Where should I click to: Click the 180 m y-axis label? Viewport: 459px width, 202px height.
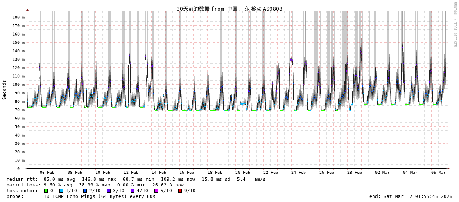pos(18,17)
